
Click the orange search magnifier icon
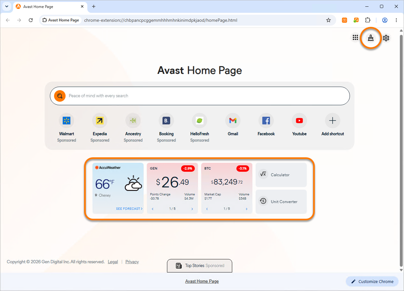click(x=60, y=96)
